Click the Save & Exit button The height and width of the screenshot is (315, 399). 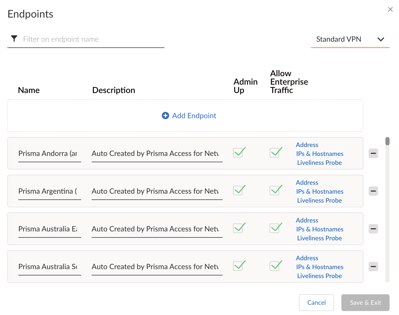pyautogui.click(x=365, y=303)
